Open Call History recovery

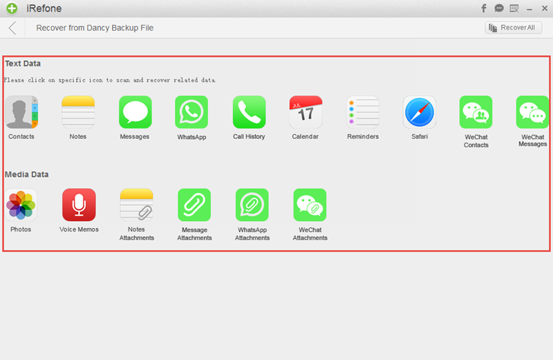coord(249,112)
